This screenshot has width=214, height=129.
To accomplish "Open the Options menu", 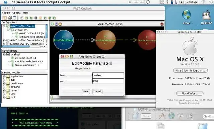I will pyautogui.click(x=16, y=13).
